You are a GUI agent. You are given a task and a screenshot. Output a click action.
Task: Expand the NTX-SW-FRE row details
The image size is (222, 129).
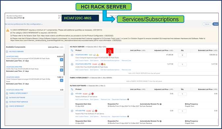(72, 111)
